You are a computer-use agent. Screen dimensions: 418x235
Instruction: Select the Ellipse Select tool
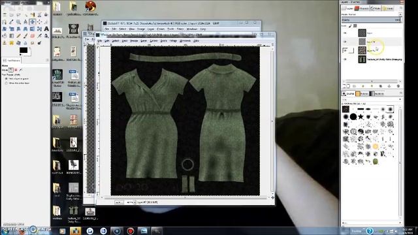(x=12, y=14)
